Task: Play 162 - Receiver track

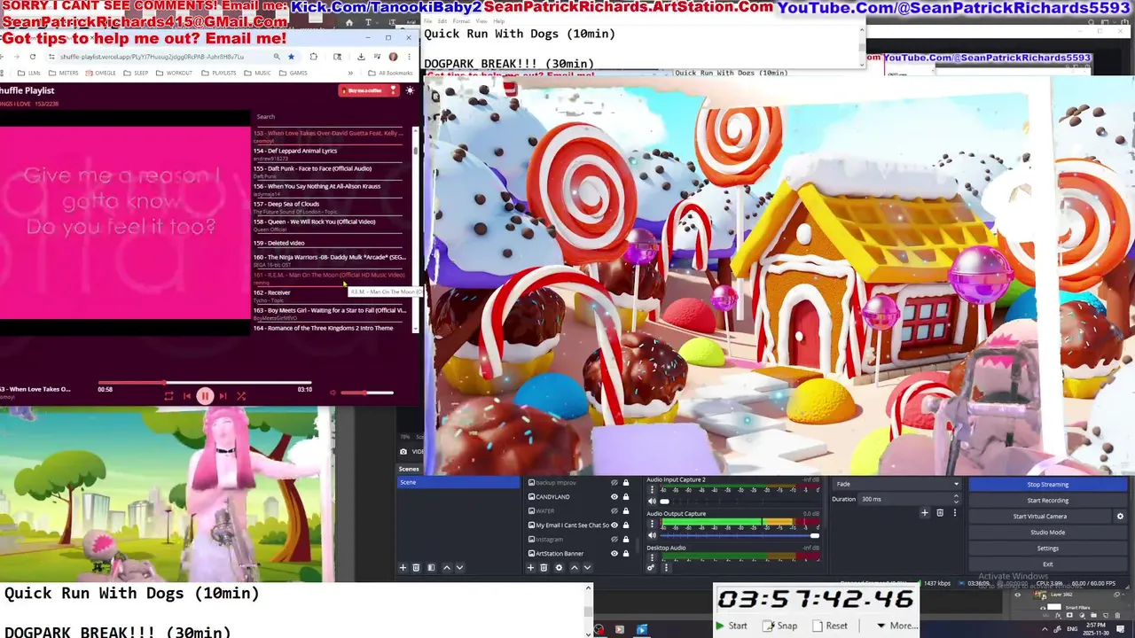Action: [x=329, y=296]
